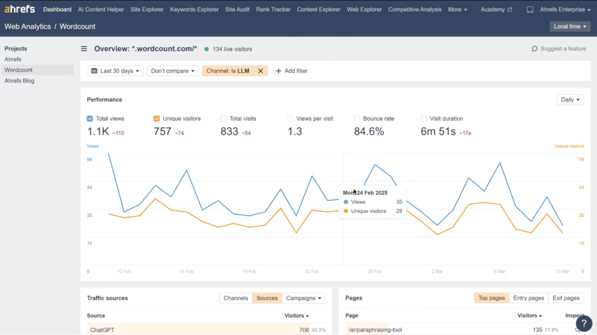The height and width of the screenshot is (335, 597).
Task: Open the Local time dropdown
Action: click(570, 26)
